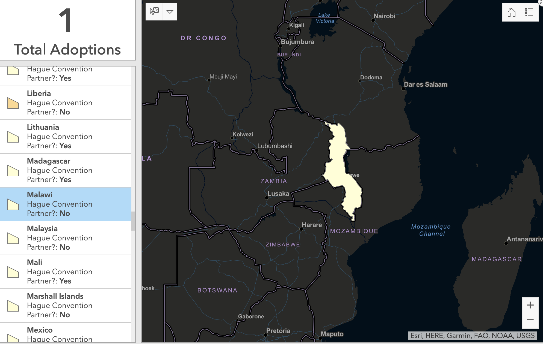Click the Lithuania pale yellow swatch
Screen dimensions: 543x344
pyautogui.click(x=13, y=137)
